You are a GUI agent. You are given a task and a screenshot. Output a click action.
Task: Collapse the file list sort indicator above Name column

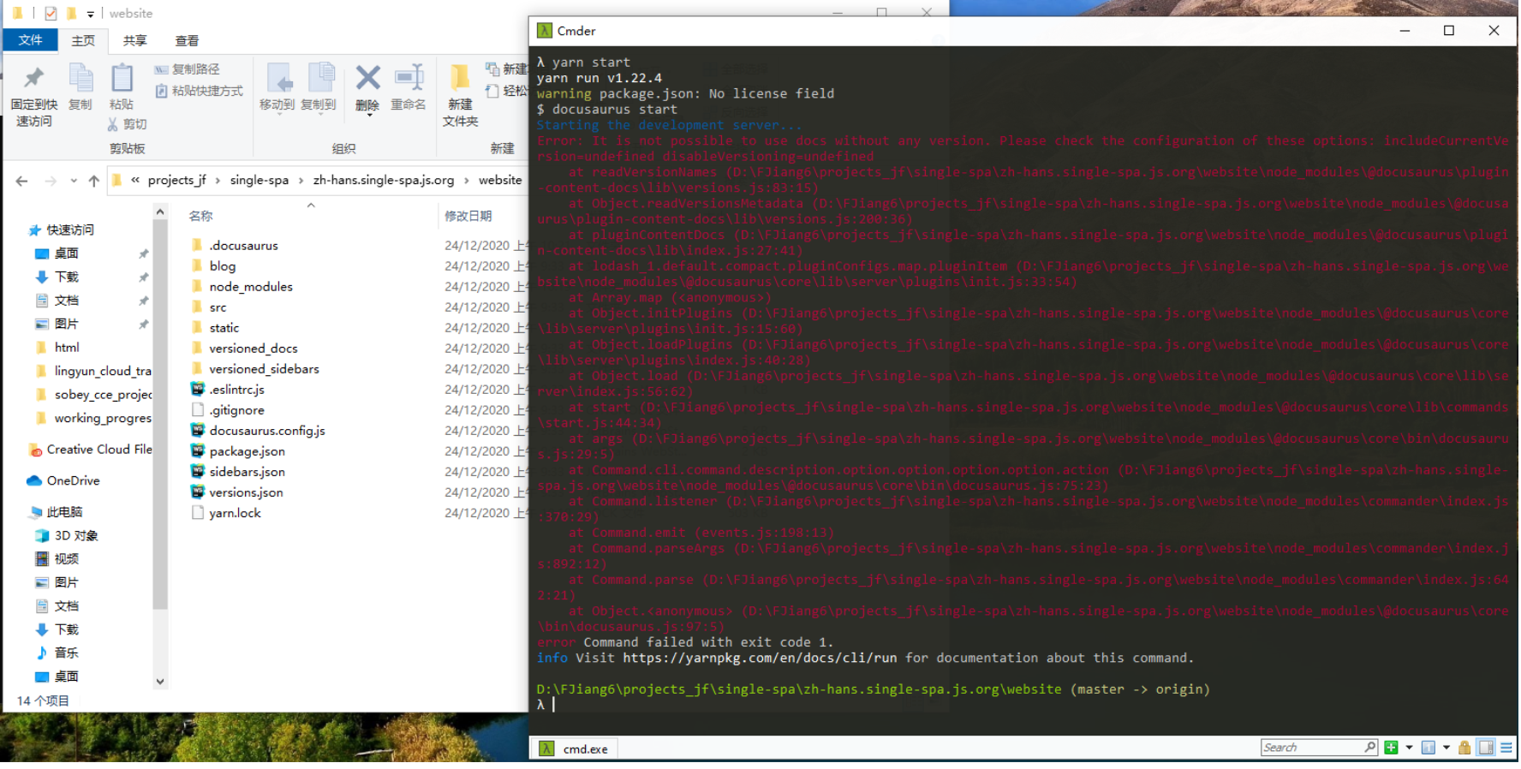(x=311, y=206)
